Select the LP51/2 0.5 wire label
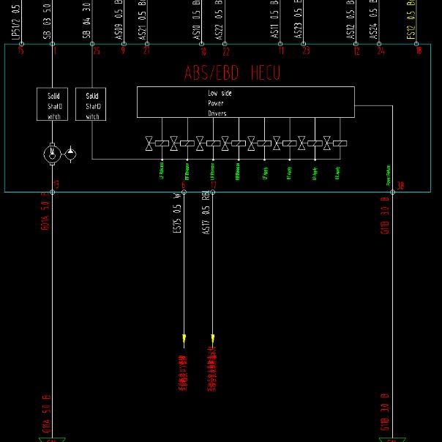Viewport: 442px width, 442px height. [x=16, y=22]
